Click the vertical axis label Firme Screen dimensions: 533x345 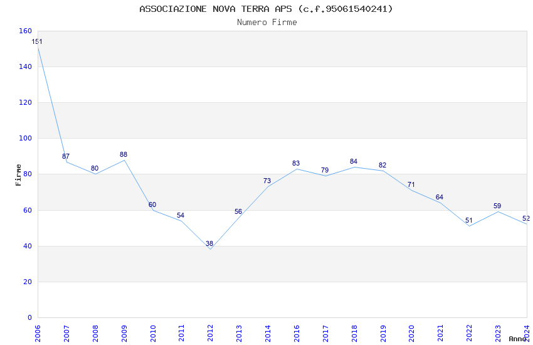coord(18,175)
